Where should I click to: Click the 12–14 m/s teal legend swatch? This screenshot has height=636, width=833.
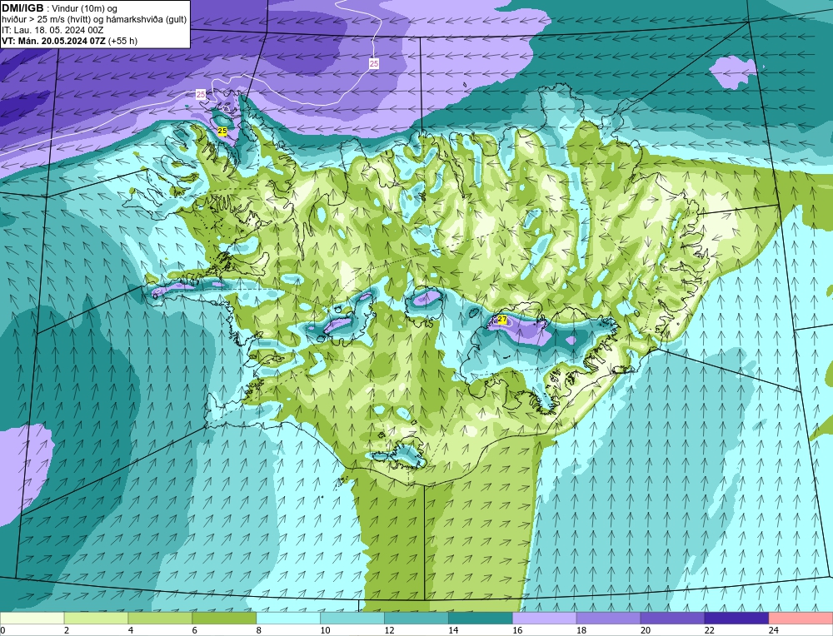[x=416, y=618]
